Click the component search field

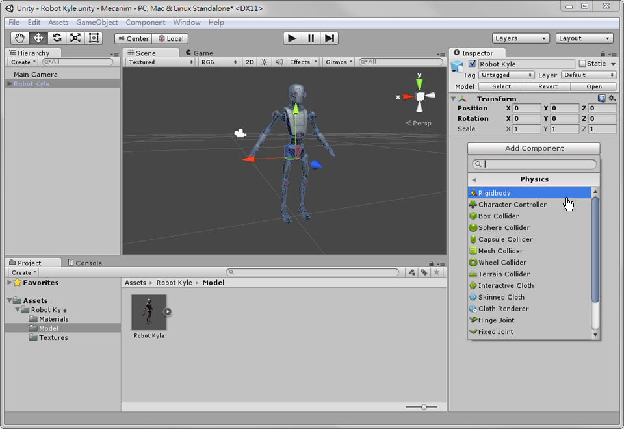534,164
